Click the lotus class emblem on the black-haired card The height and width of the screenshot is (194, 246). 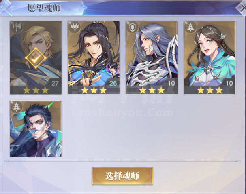[x=74, y=27]
